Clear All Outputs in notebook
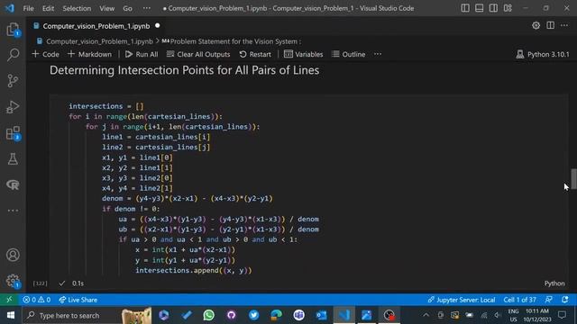 click(198, 54)
